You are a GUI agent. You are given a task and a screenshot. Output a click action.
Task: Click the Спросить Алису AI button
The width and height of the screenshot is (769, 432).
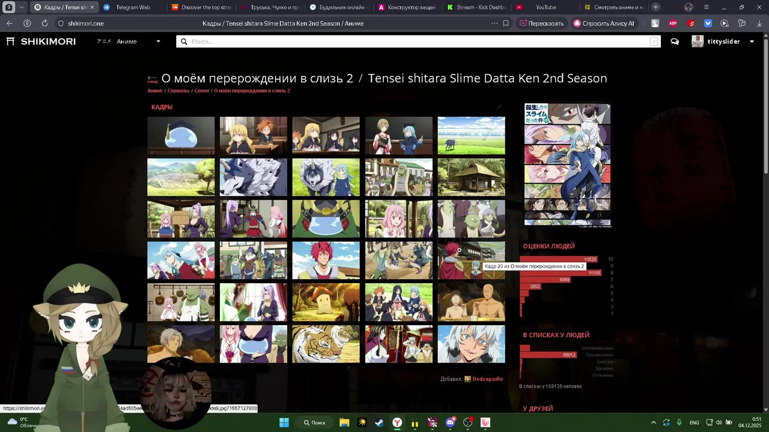pyautogui.click(x=604, y=23)
